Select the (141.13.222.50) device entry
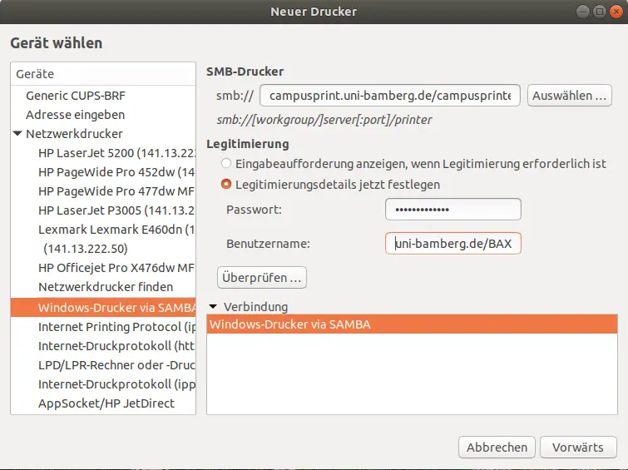The image size is (628, 470). click(103, 249)
